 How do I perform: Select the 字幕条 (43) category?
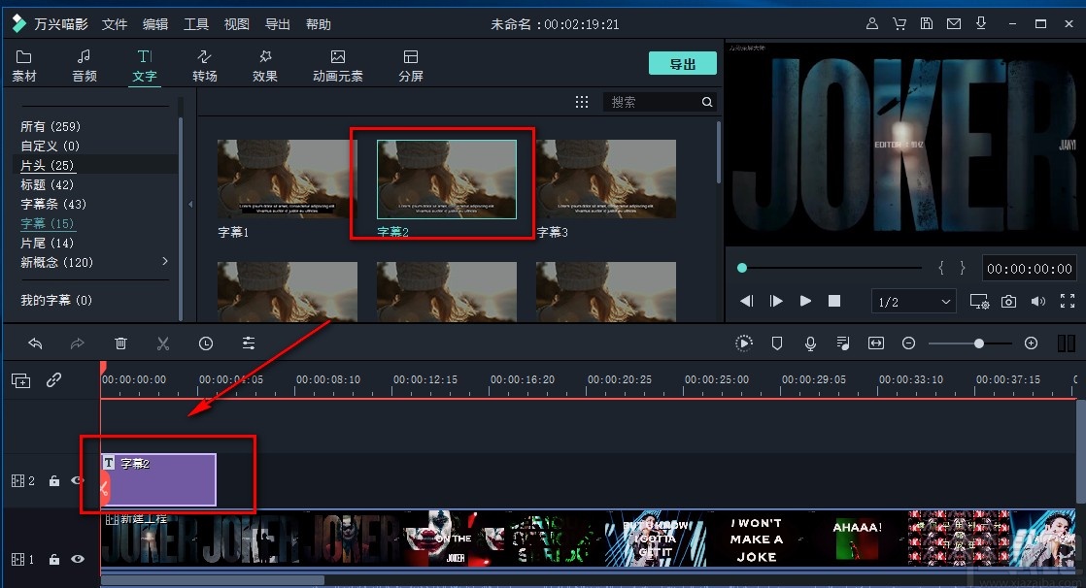click(53, 204)
